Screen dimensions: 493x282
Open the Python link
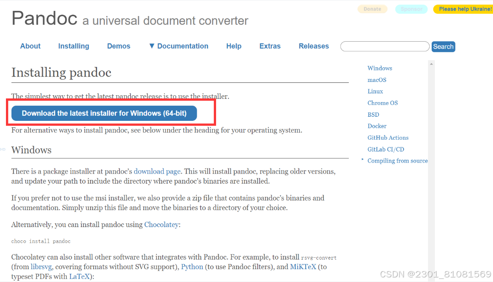(x=192, y=267)
